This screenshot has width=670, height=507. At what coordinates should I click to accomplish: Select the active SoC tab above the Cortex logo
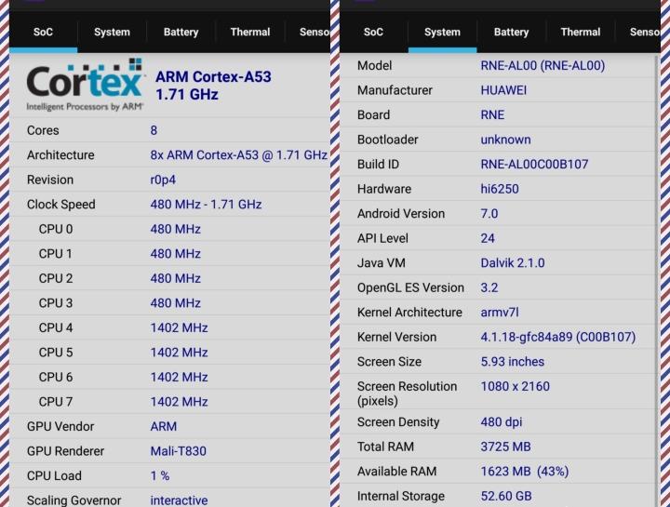click(x=43, y=32)
